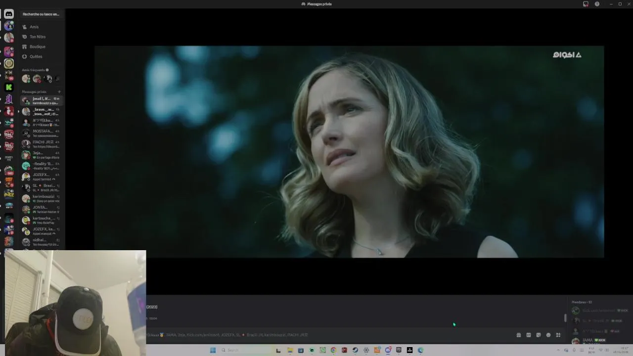Select the green K Kick server icon
This screenshot has width=633, height=356.
click(8, 87)
